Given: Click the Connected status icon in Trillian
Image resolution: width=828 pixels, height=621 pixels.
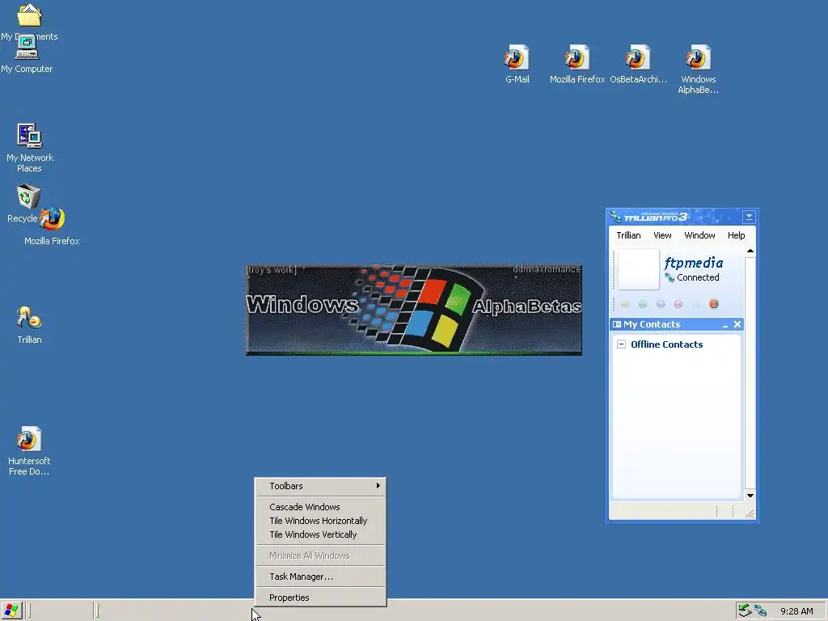Looking at the screenshot, I should 670,278.
